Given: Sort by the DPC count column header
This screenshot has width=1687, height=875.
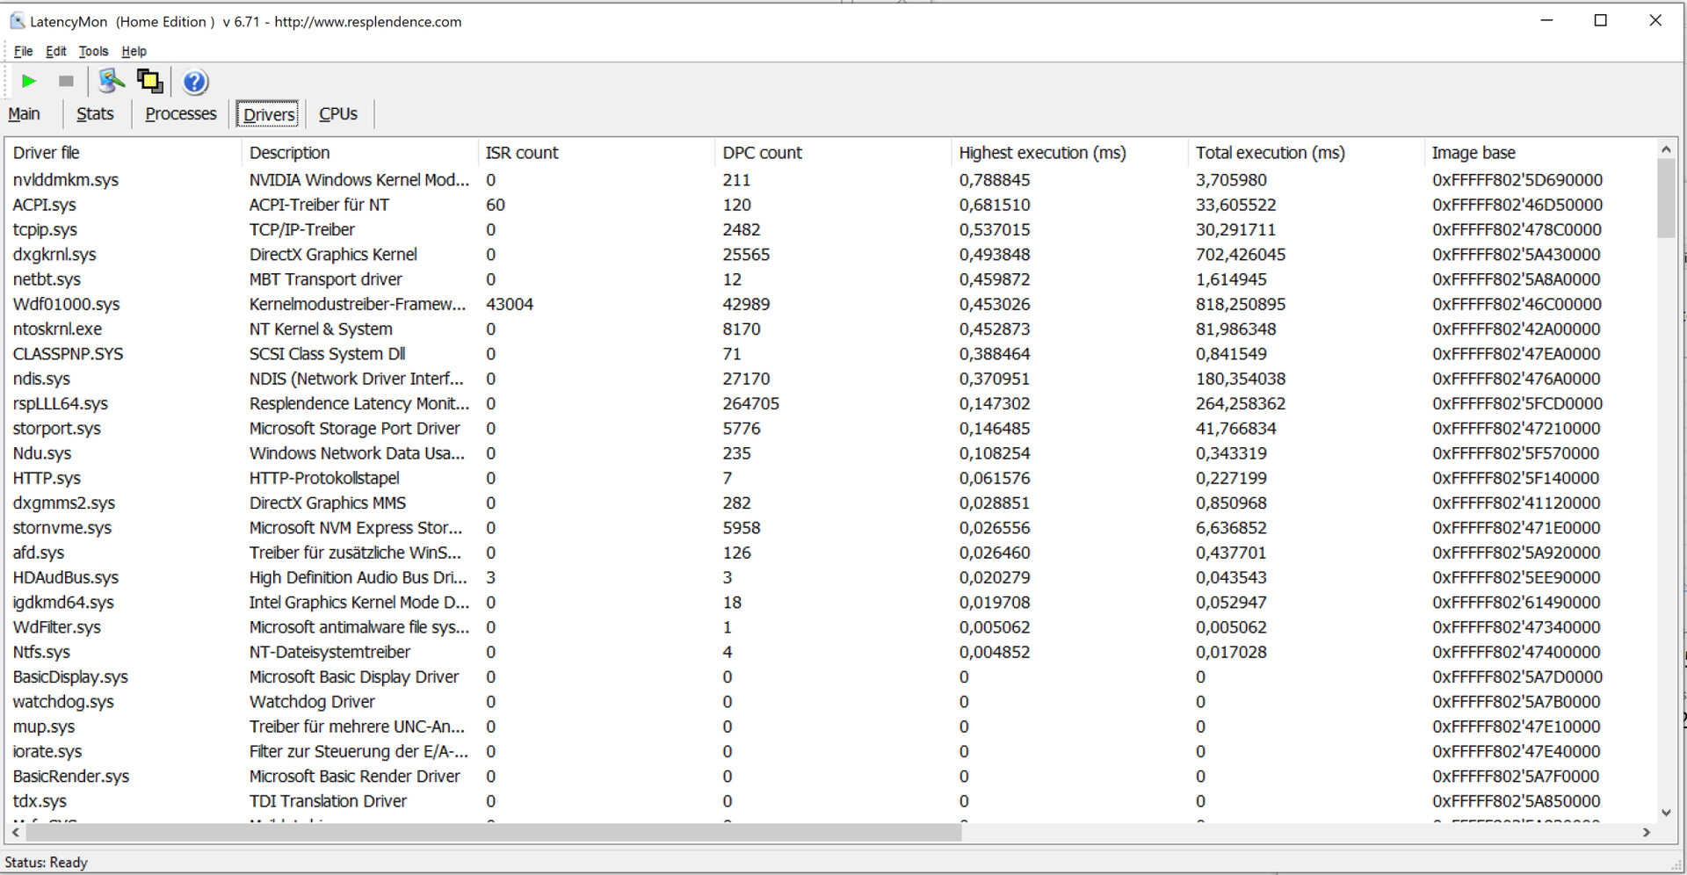Looking at the screenshot, I should [762, 153].
